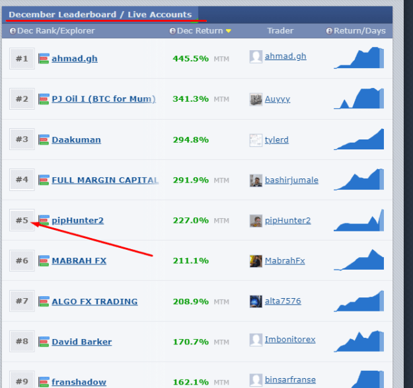Click trader avatar of alta7576
The image size is (413, 388).
256,301
